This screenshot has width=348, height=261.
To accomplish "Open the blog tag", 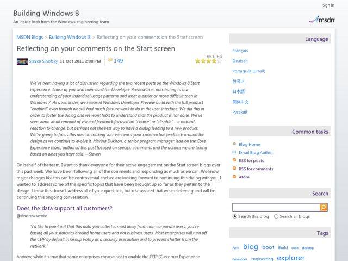I will (x=250, y=247).
